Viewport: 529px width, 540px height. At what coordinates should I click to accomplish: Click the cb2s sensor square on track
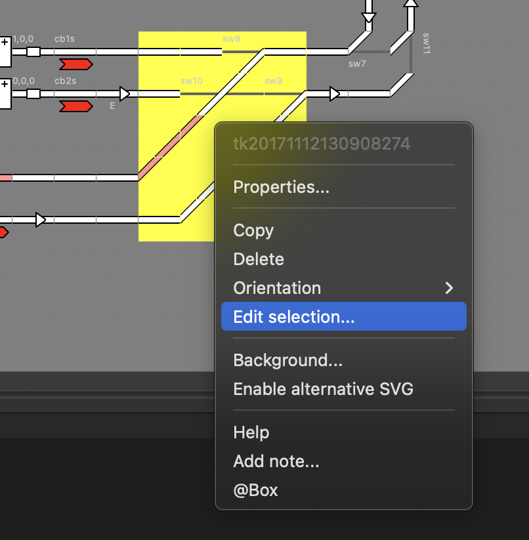pyautogui.click(x=33, y=94)
